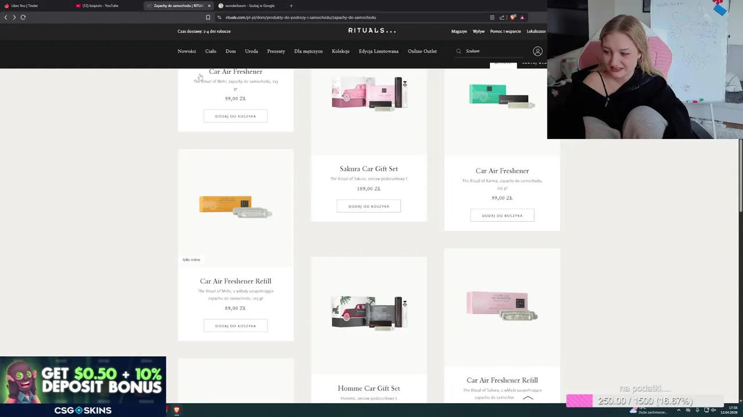Click the scroll-to-top chevron on the page
This screenshot has height=417, width=743.
[528, 398]
